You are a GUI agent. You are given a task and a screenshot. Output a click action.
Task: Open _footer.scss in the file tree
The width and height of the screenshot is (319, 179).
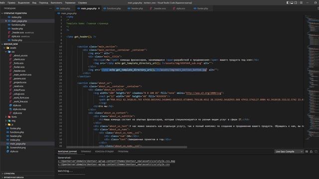tap(19, 67)
